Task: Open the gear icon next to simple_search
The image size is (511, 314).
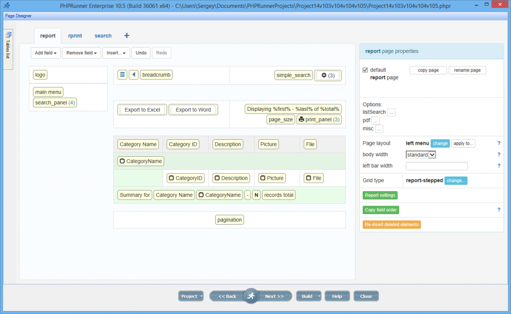Action: pos(325,75)
